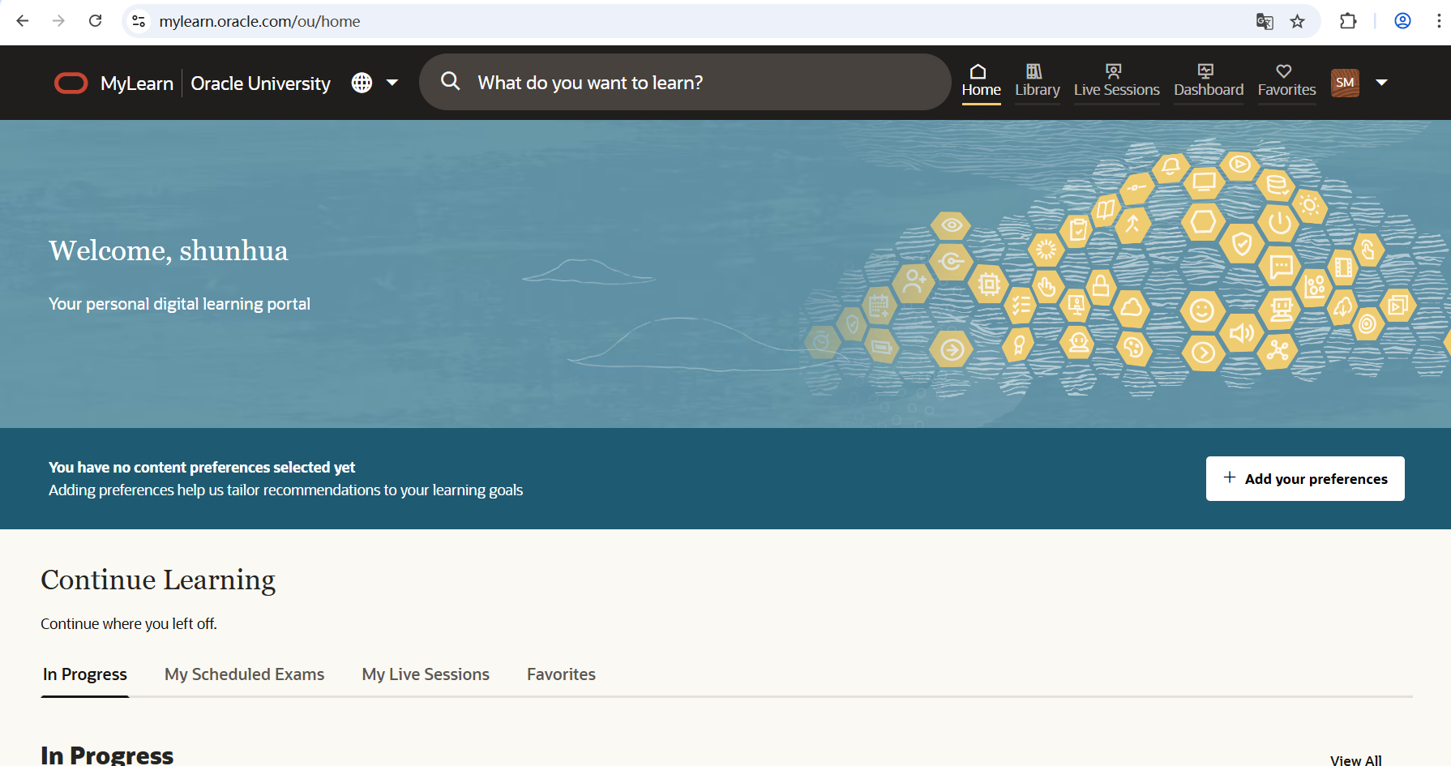Click the search magnifier icon

coord(451,81)
